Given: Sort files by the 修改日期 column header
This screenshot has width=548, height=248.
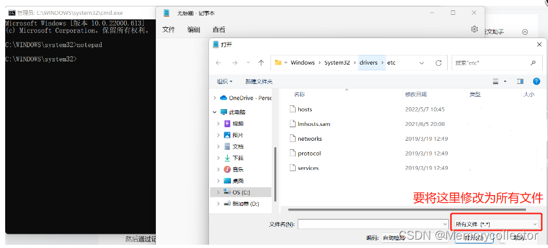Looking at the screenshot, I should pyautogui.click(x=416, y=94).
